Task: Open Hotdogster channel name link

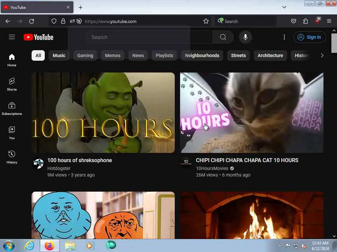Action: click(59, 168)
